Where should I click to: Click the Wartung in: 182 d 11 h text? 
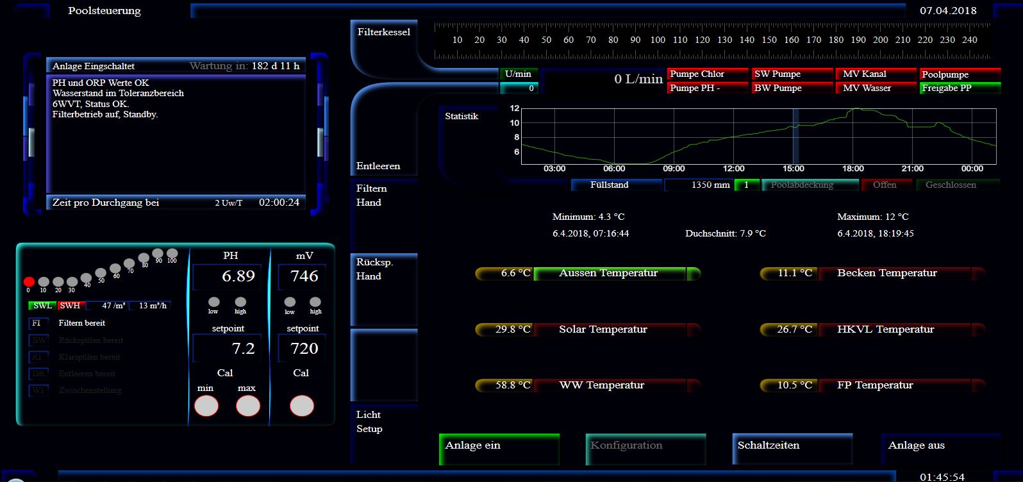[x=244, y=66]
